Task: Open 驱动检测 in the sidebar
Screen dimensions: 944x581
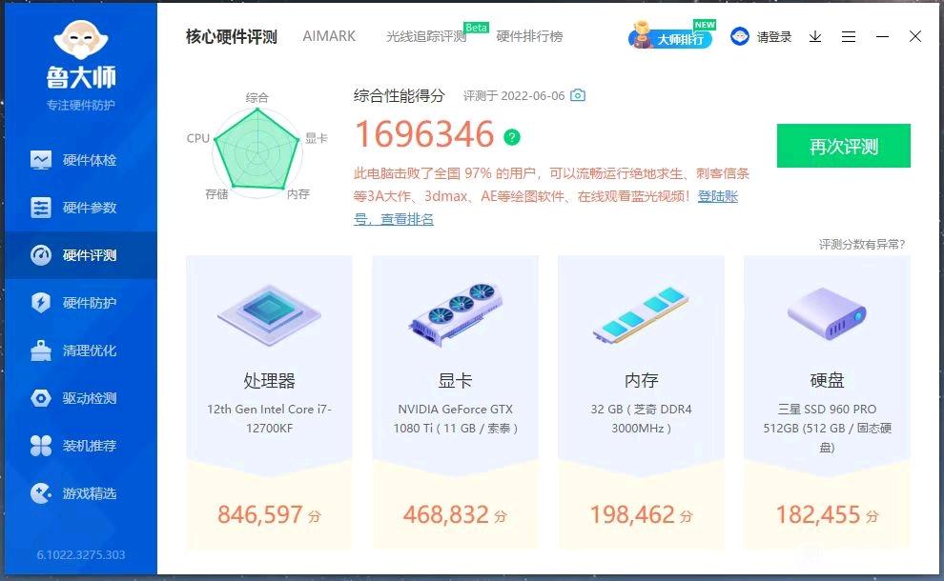Action: pos(81,398)
